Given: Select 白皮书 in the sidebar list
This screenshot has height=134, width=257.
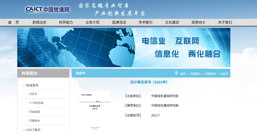Looking at the screenshot, I should click(33, 94).
